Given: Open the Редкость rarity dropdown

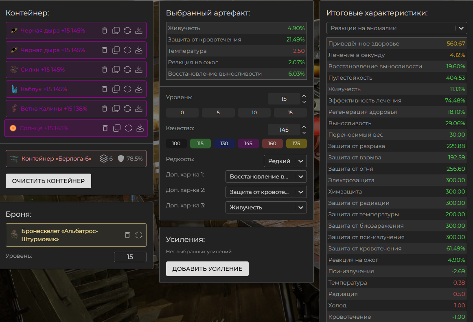Looking at the screenshot, I should point(285,161).
